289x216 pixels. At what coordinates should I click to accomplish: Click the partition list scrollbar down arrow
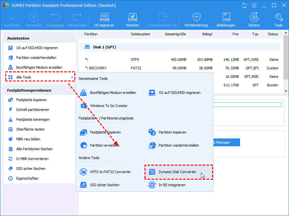[286, 91]
